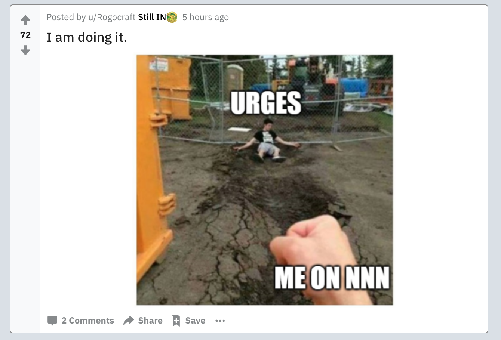Click the Still IN user flair
501x340 pixels.
[152, 17]
